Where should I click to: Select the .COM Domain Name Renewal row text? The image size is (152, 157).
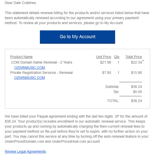click(x=41, y=62)
